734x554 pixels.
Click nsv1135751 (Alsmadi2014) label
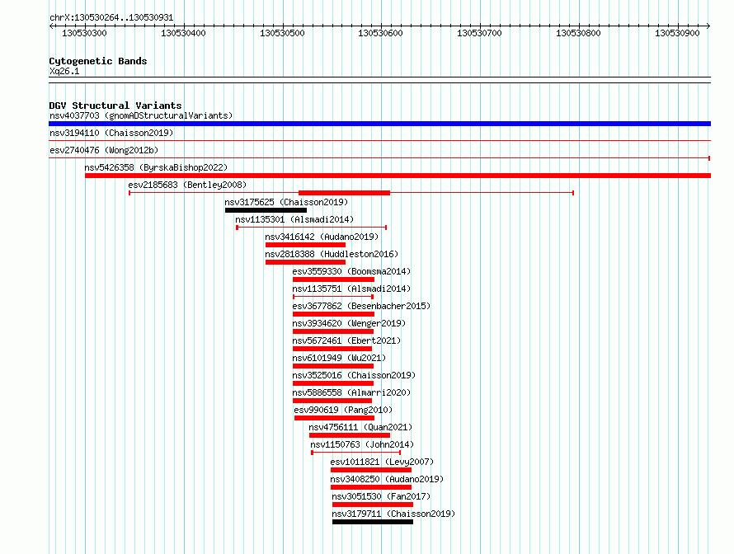tap(351, 289)
